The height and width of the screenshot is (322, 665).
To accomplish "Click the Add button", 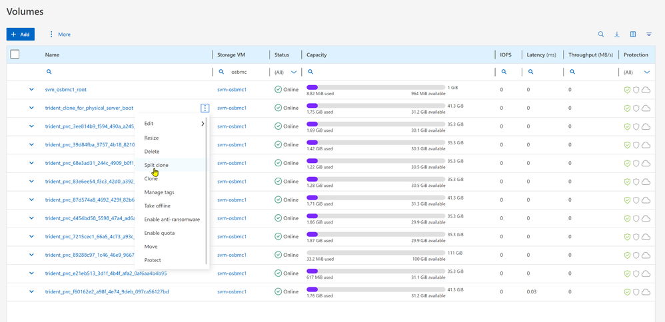I will pos(21,34).
